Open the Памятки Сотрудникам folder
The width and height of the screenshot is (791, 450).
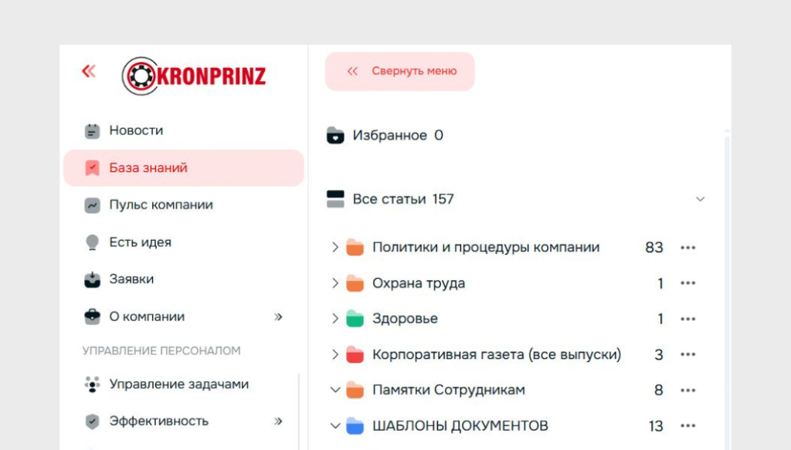pos(449,390)
